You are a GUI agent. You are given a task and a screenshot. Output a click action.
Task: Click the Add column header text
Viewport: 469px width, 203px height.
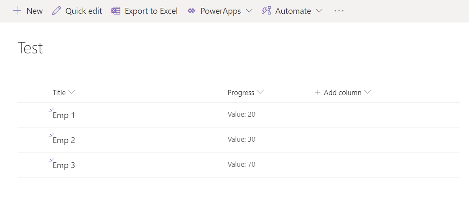(343, 93)
